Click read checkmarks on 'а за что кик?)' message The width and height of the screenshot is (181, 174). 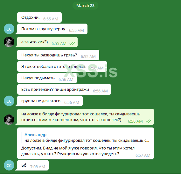coord(72,43)
